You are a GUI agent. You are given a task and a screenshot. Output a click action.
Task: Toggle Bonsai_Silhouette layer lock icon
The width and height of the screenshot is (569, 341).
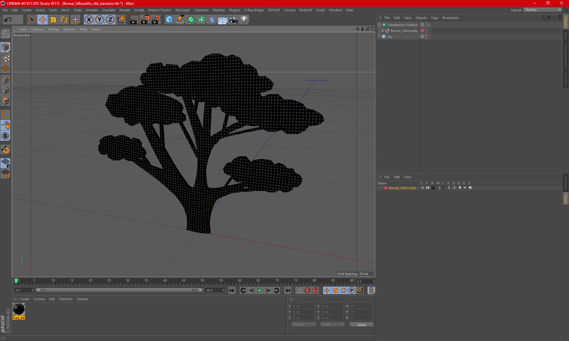pos(444,188)
